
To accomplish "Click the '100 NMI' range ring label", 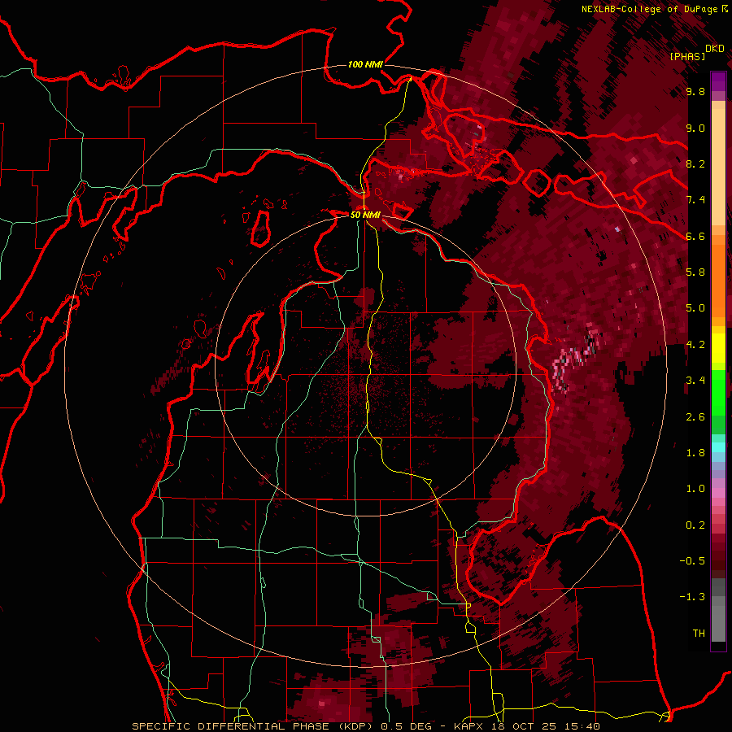I will pos(365,64).
